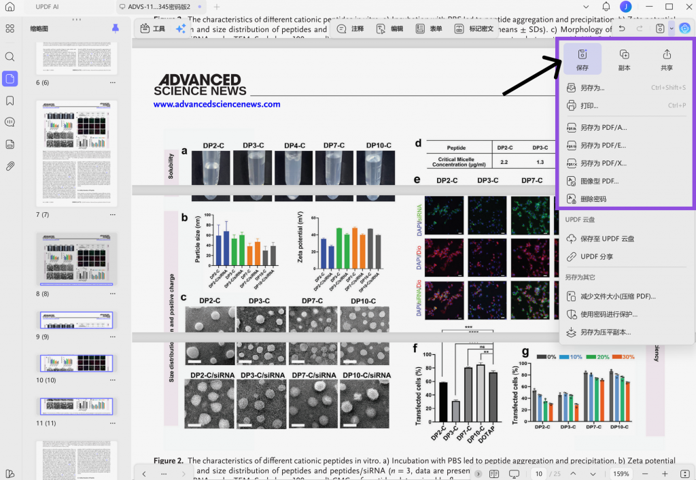Open the bookmarks panel icon
This screenshot has width=696, height=480.
[x=10, y=101]
